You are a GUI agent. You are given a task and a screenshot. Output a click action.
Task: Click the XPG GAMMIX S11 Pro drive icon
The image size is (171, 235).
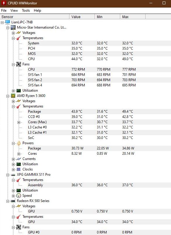pos(13,175)
